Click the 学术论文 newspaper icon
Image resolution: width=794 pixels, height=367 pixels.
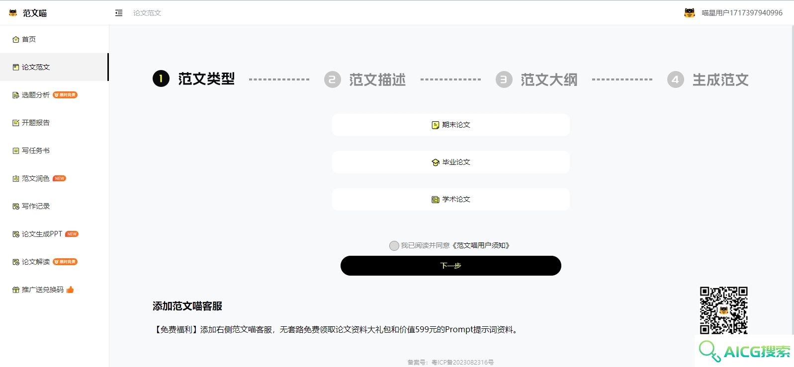click(436, 200)
